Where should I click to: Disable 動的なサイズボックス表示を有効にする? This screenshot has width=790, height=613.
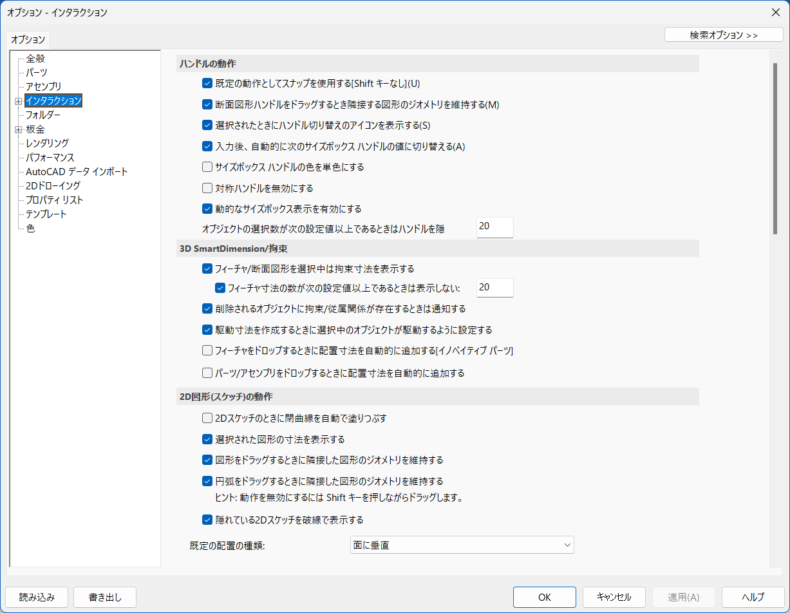tap(207, 209)
